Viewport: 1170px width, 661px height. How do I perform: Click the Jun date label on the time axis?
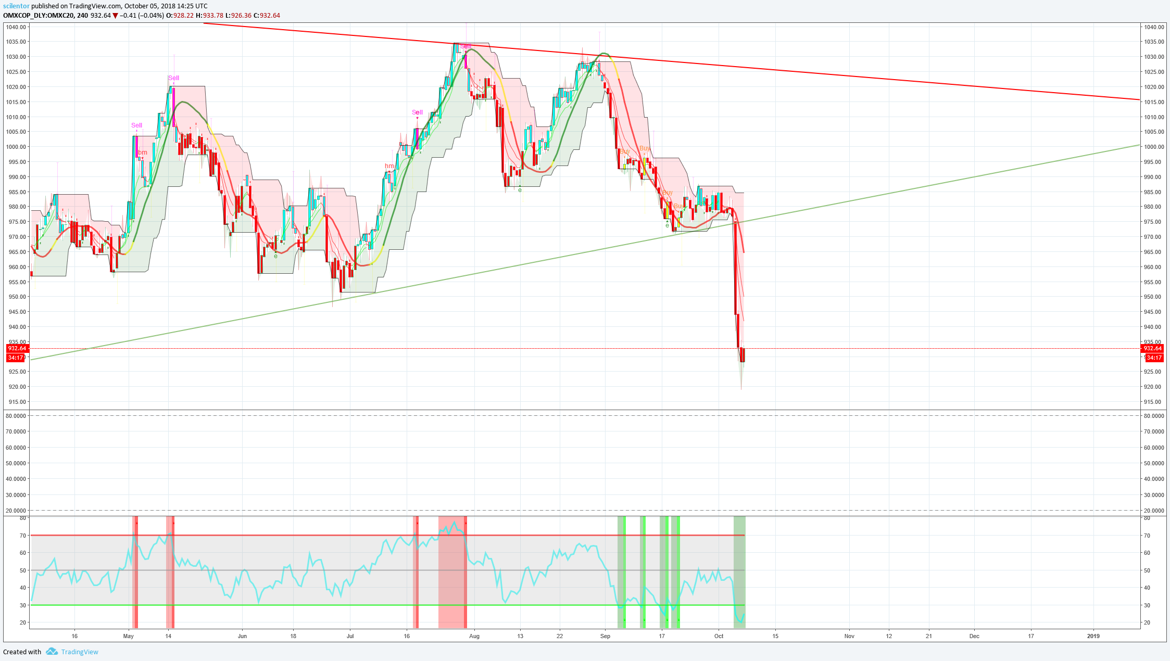(242, 636)
